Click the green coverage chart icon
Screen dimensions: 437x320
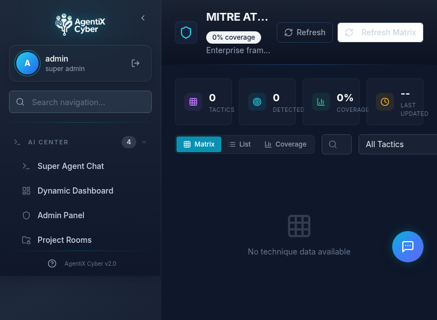(x=321, y=102)
